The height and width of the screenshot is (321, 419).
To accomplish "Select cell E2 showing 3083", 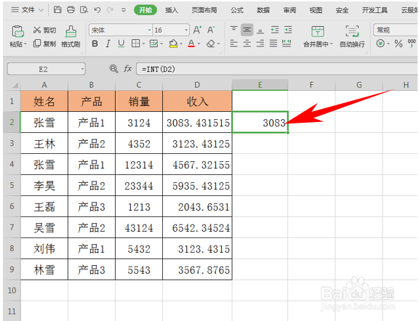I will (x=260, y=122).
